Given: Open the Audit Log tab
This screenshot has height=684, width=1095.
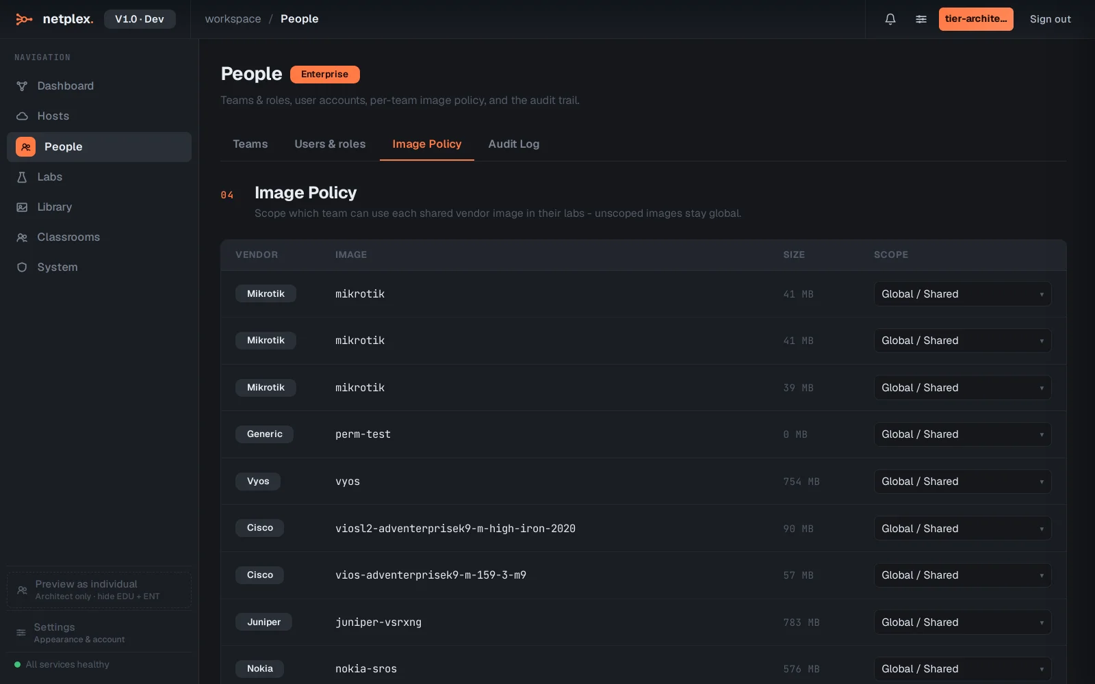Looking at the screenshot, I should coord(514,144).
